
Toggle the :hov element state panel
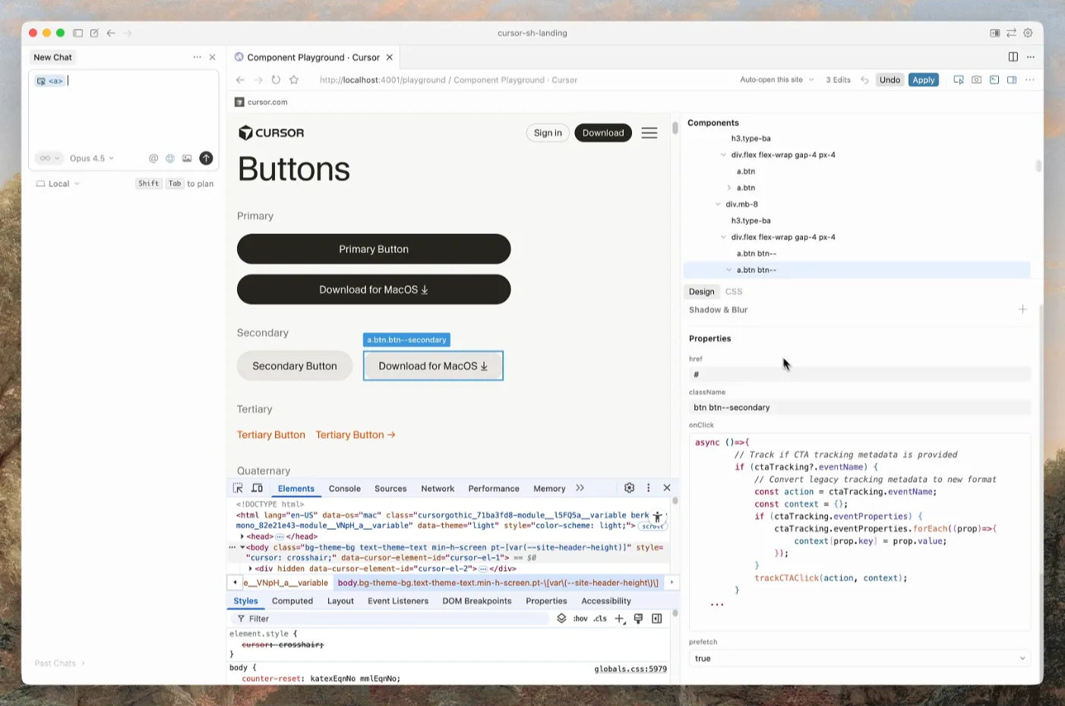click(580, 619)
